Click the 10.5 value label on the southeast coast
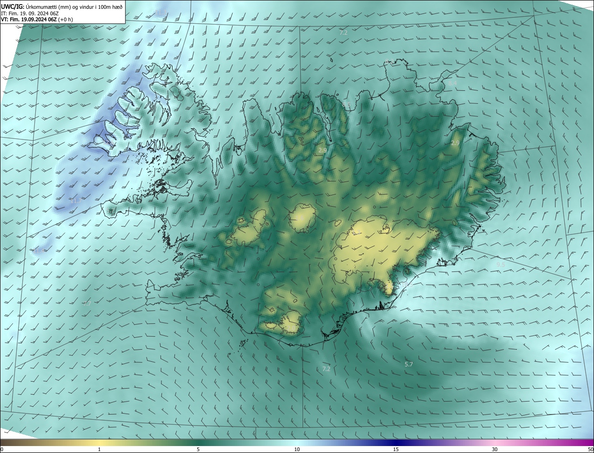This screenshot has width=594, height=453. click(x=407, y=285)
